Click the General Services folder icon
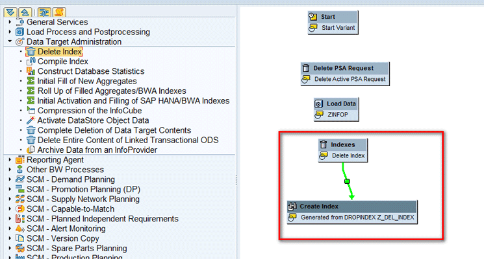 (x=19, y=22)
